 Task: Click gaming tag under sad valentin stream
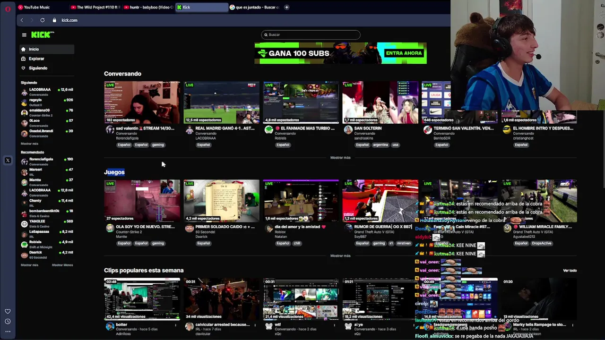pos(158,145)
